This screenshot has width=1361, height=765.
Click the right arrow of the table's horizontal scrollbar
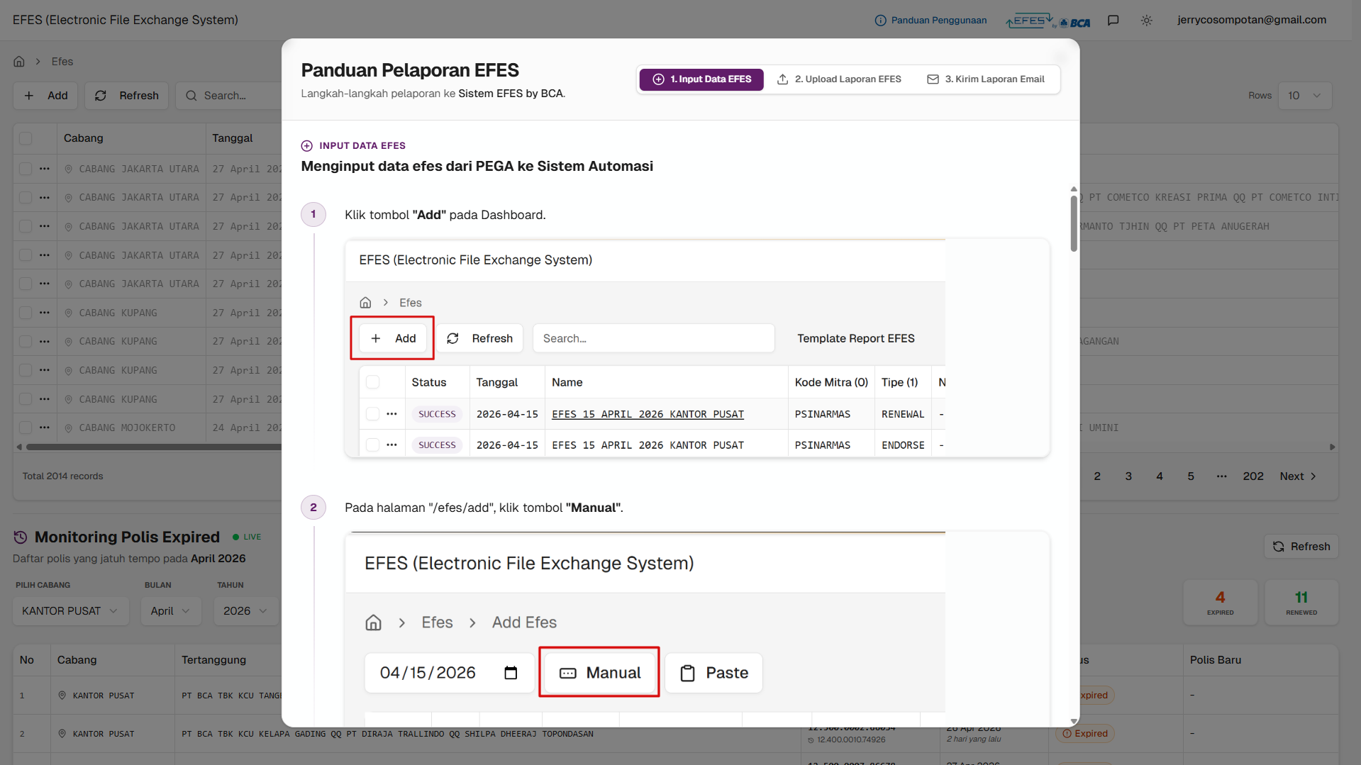1333,447
